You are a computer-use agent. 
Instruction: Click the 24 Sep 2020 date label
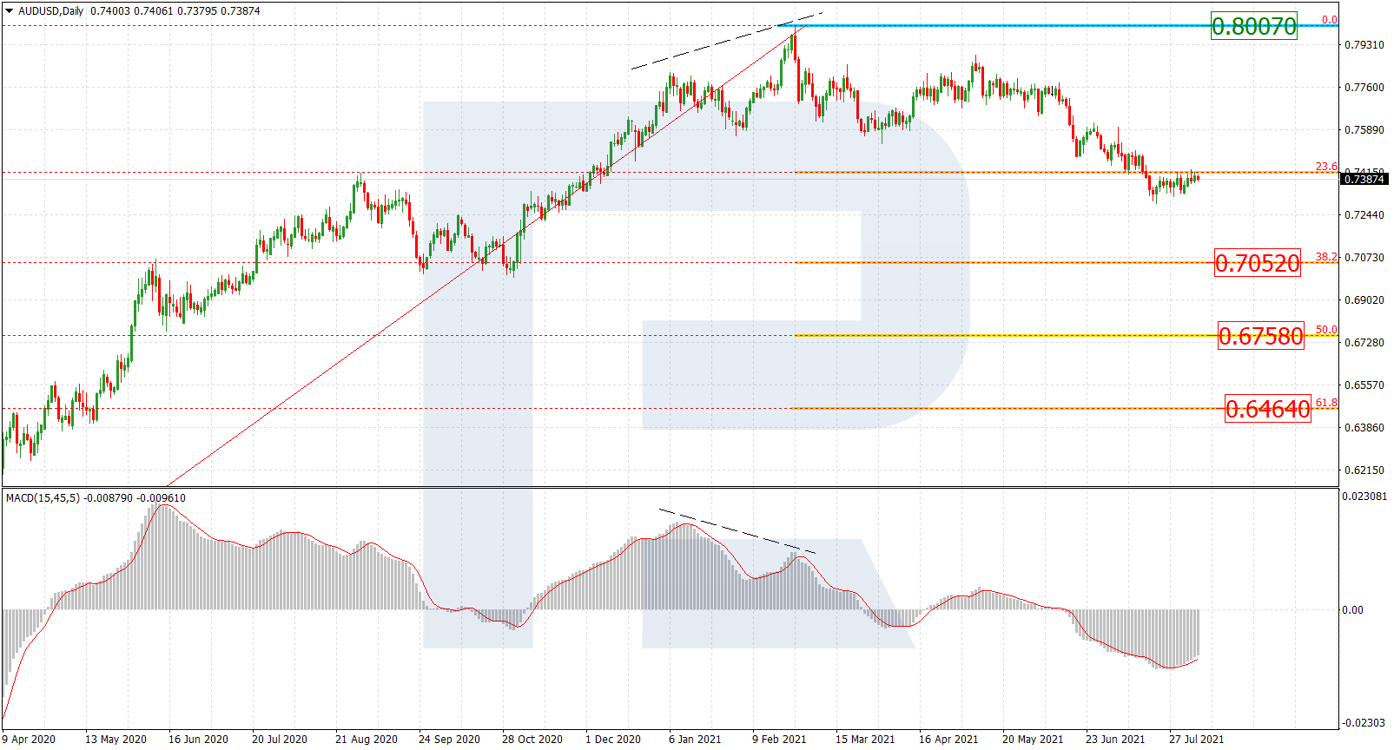pos(449,740)
